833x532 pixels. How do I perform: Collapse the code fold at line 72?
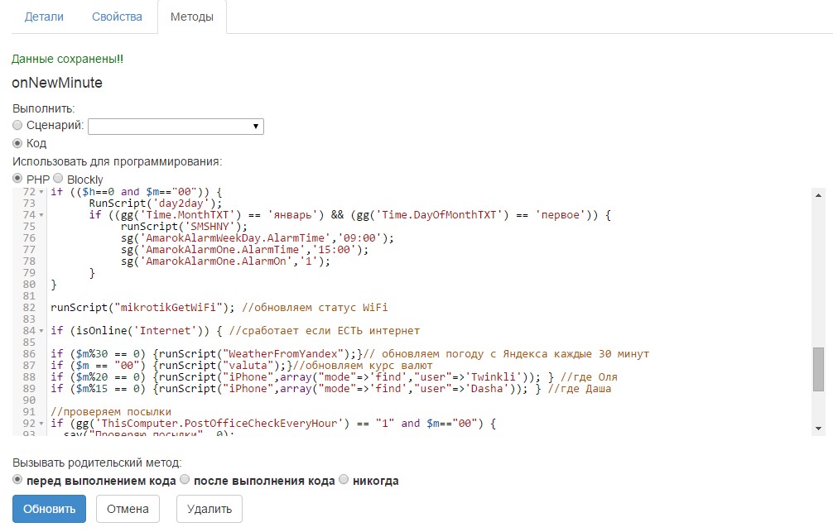40,191
